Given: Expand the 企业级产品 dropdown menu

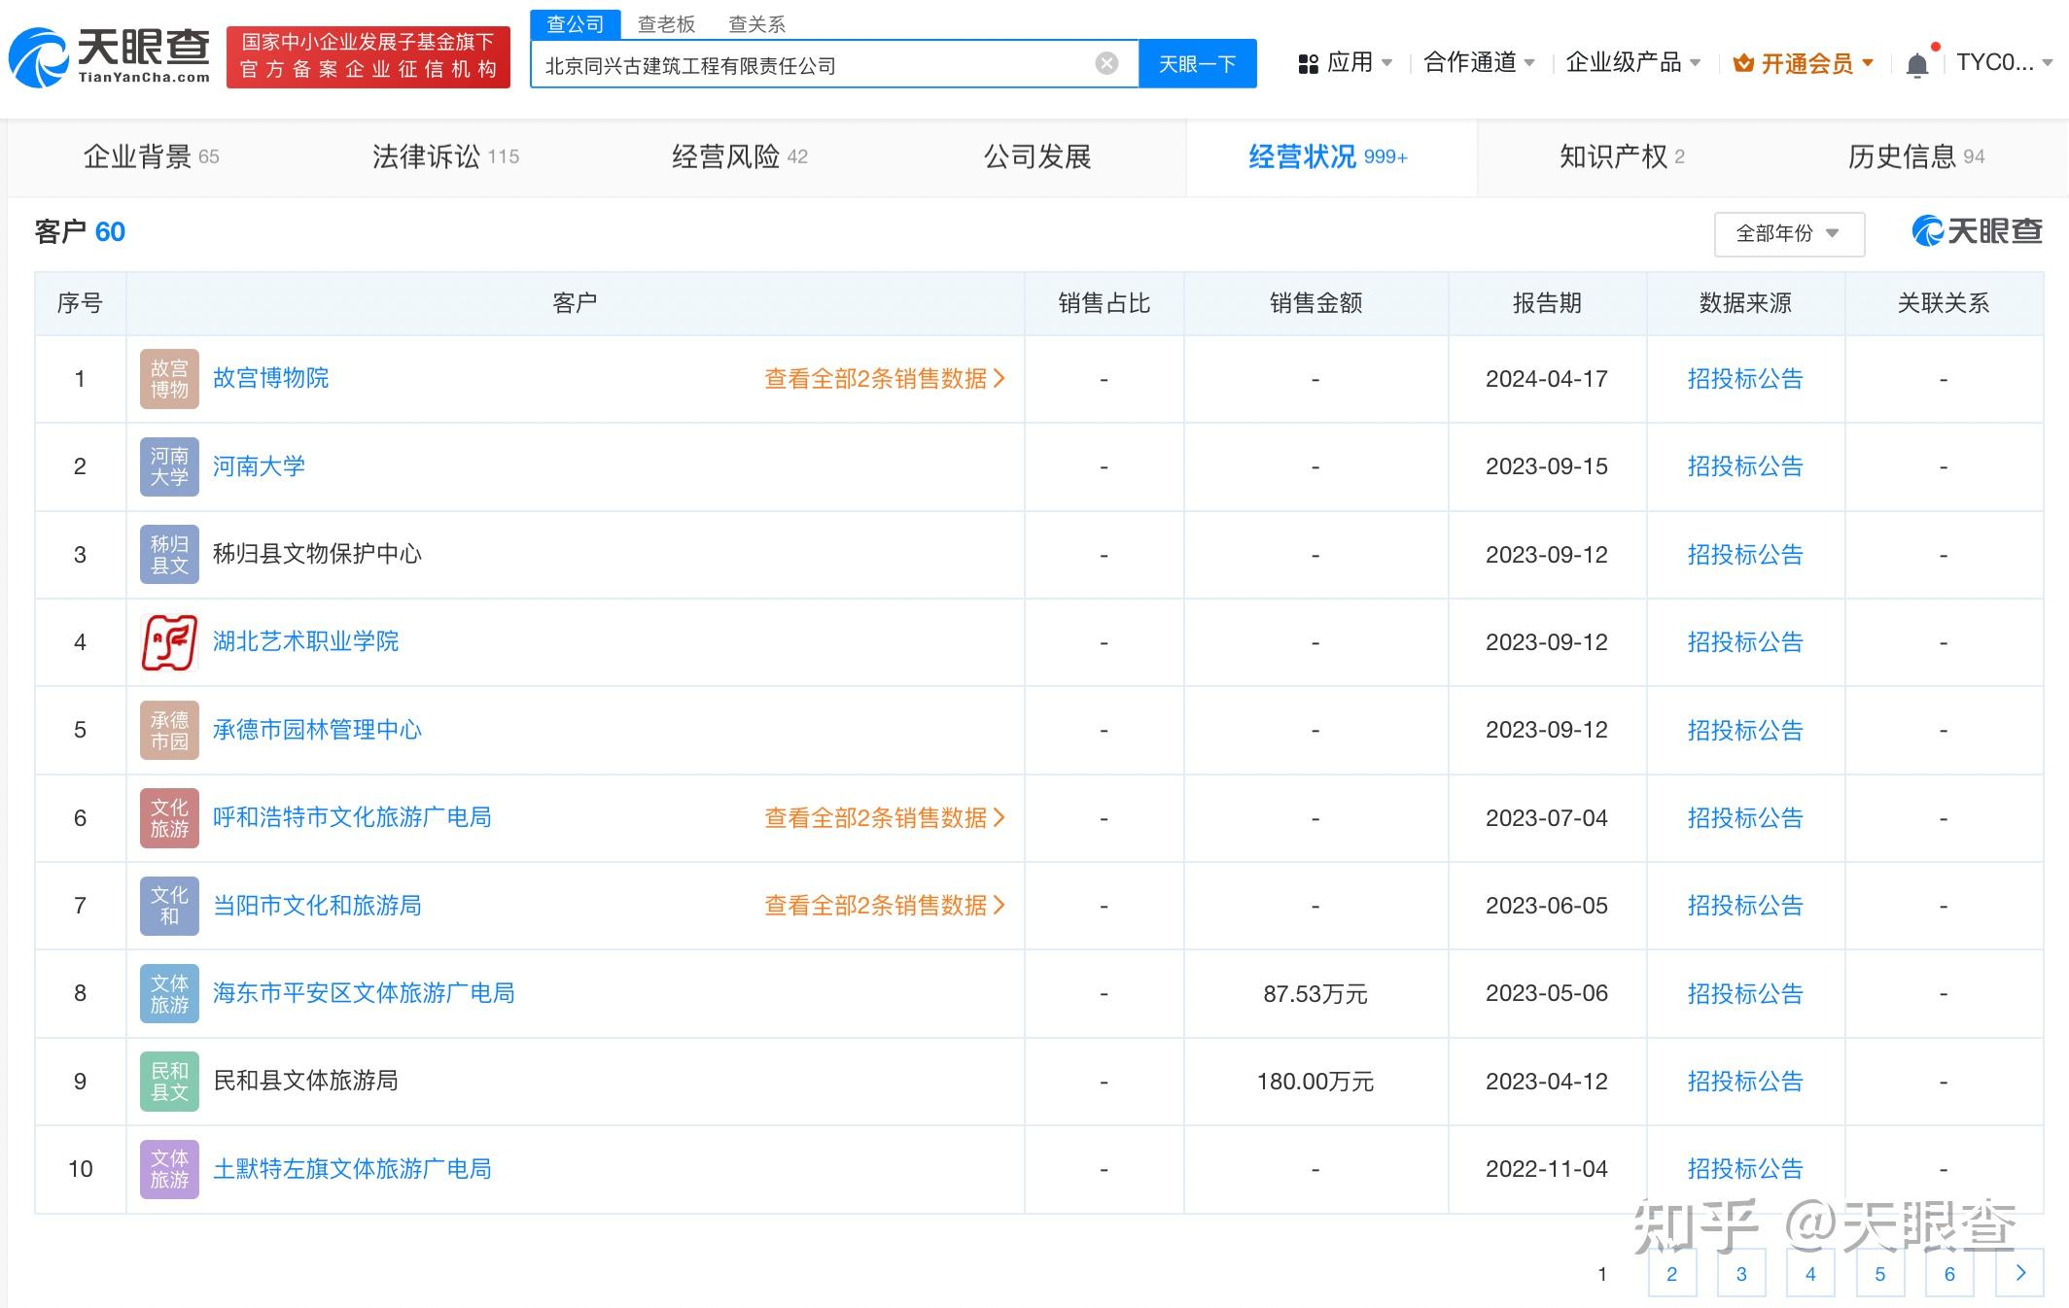Looking at the screenshot, I should [1633, 63].
